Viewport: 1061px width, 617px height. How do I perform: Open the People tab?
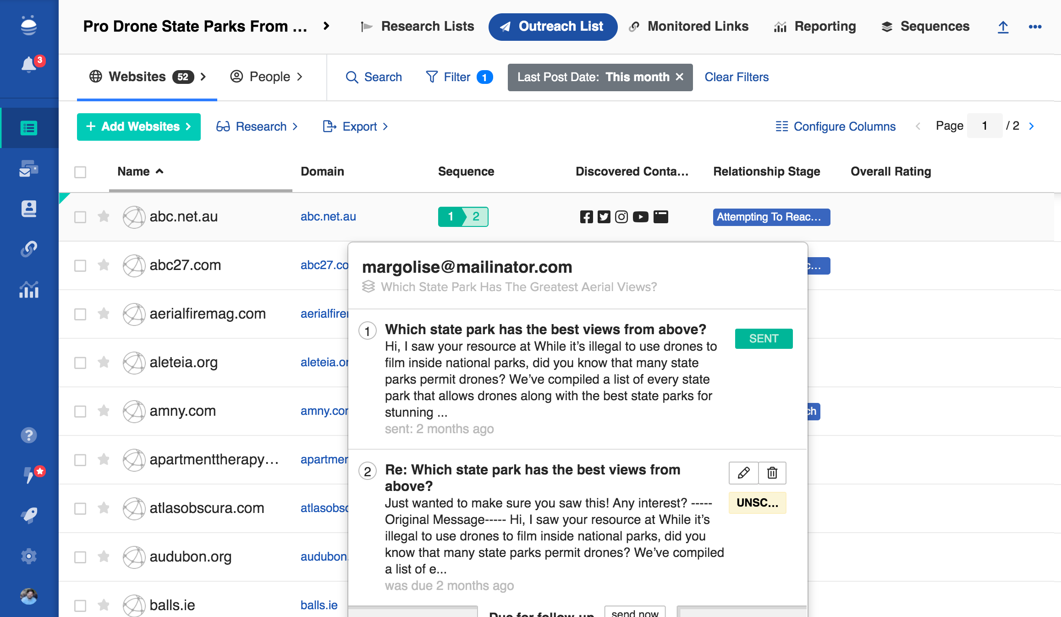266,77
